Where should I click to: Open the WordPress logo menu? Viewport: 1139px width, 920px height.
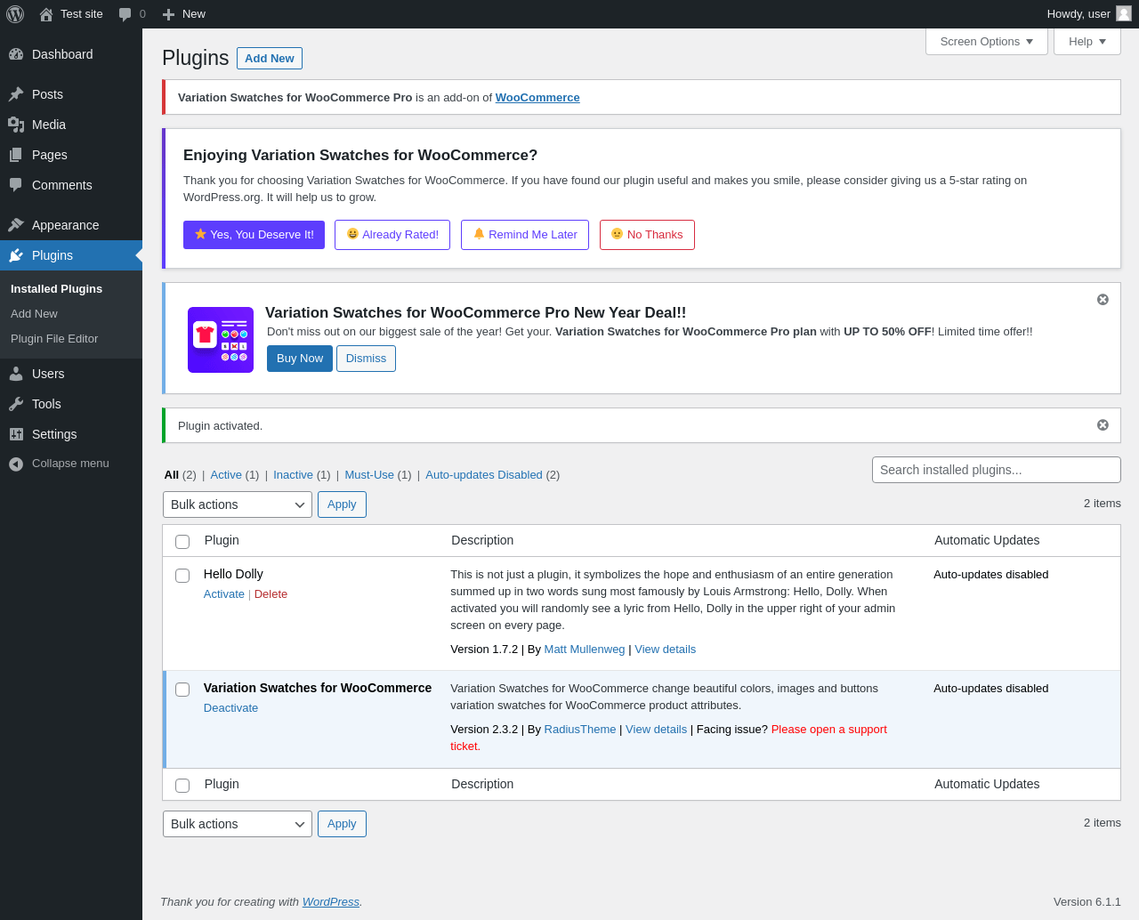pyautogui.click(x=15, y=14)
